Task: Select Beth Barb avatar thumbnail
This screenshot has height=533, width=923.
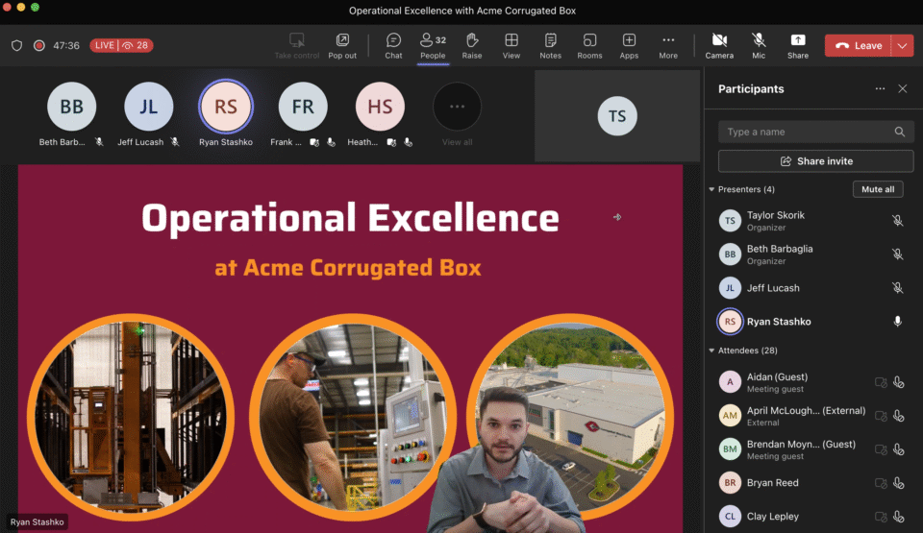Action: (72, 107)
